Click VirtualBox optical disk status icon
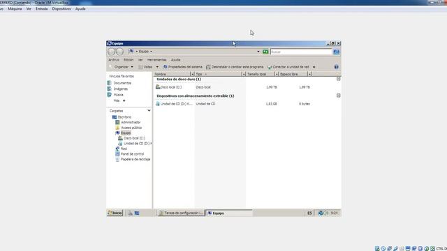Viewport: 447px width, 251px height. click(383, 248)
